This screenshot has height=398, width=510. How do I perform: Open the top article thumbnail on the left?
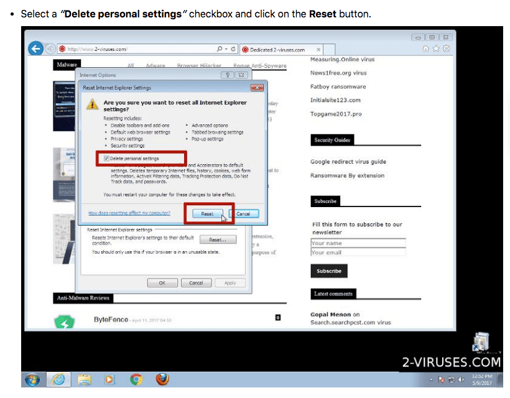click(63, 106)
